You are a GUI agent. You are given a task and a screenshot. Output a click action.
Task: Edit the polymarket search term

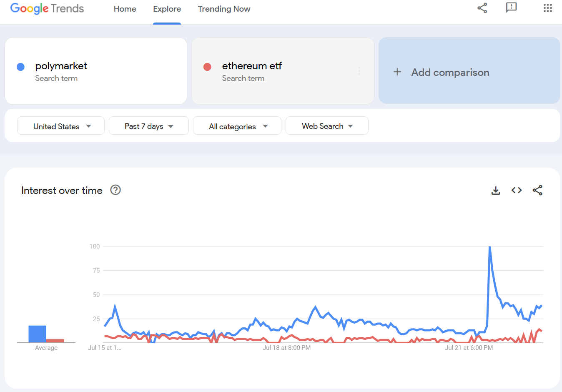(61, 66)
